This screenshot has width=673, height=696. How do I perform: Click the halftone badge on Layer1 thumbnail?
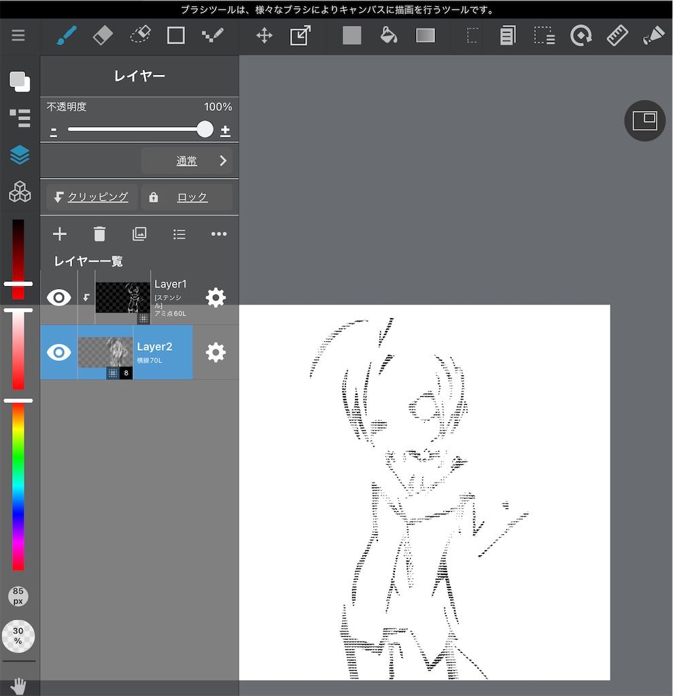(143, 318)
